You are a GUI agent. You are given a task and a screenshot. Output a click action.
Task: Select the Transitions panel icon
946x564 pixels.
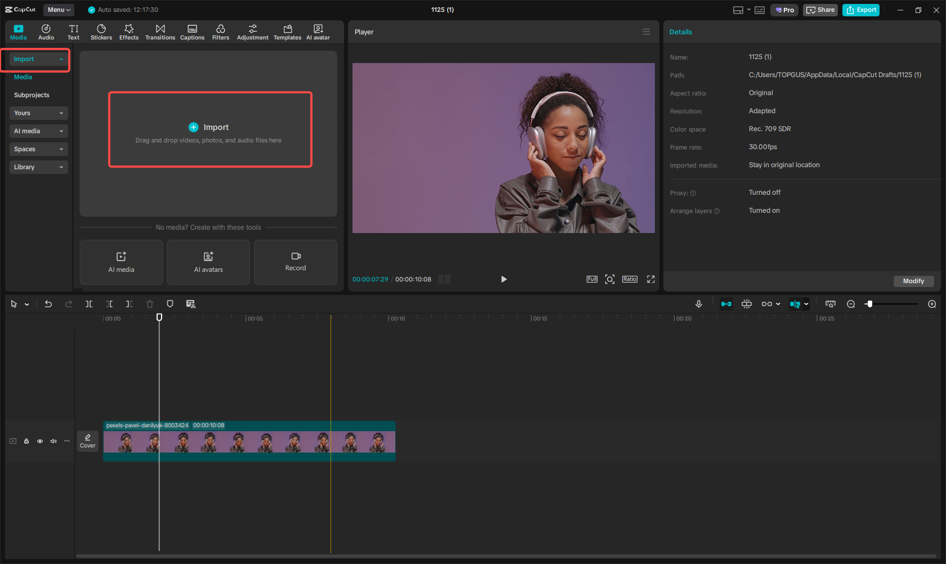click(x=160, y=32)
